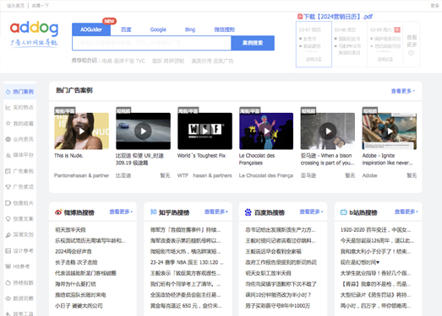
Task: Open 广告奖项 trophy icon in sidebar
Action: tap(8, 187)
